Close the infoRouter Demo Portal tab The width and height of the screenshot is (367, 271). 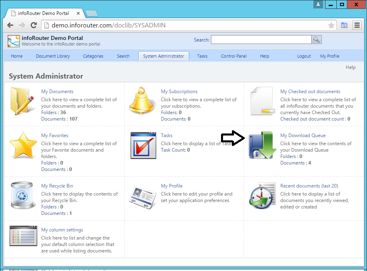pos(78,13)
